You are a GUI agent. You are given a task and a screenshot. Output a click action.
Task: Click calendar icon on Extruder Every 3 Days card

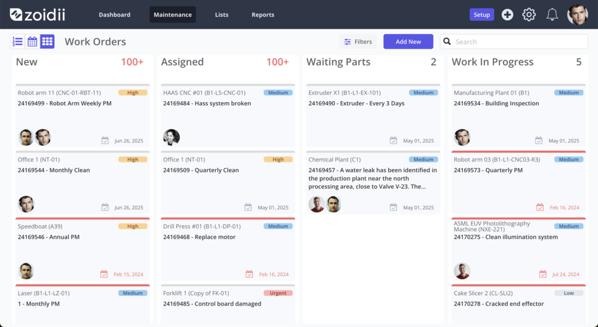click(393, 140)
